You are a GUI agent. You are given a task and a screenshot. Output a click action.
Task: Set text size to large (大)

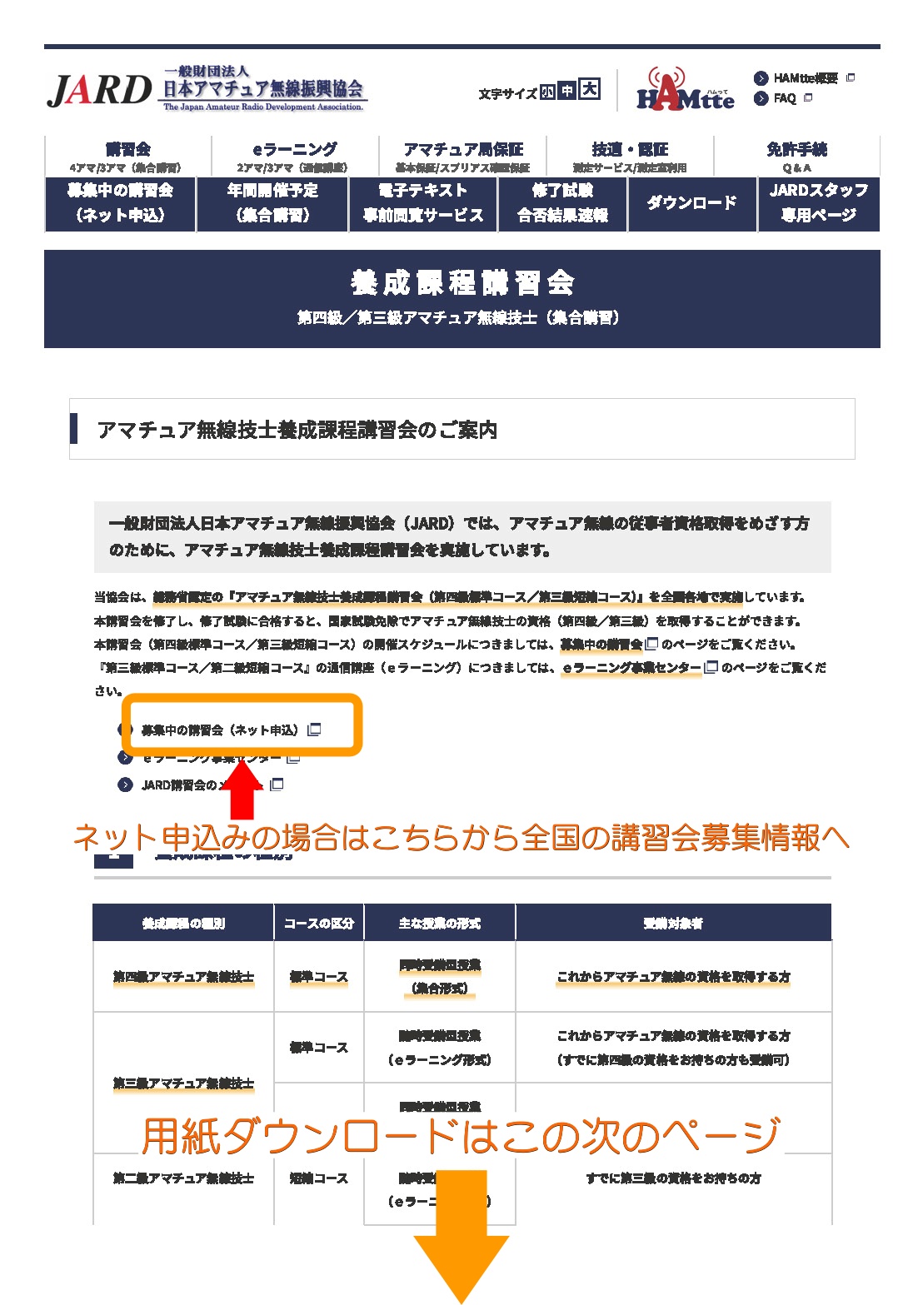tap(589, 89)
